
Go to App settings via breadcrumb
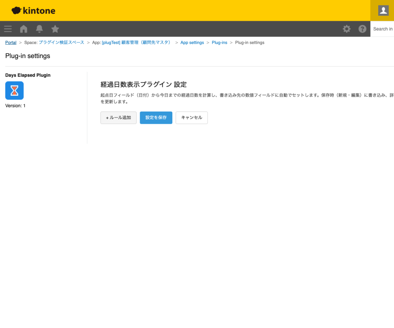click(x=192, y=42)
